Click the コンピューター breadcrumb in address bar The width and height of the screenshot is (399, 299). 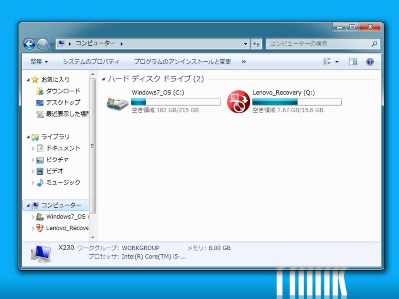[95, 44]
